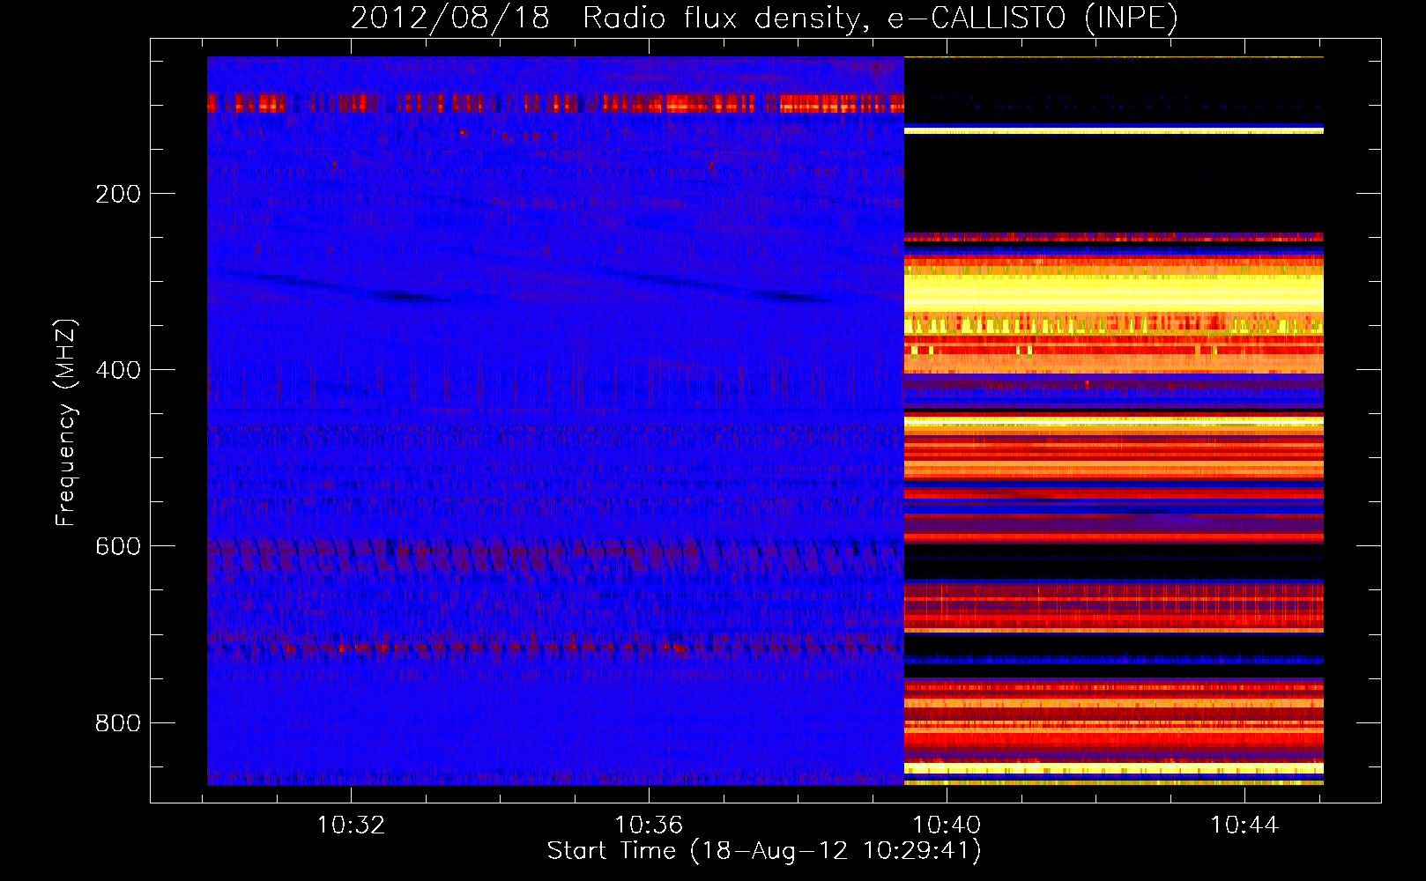Click the 'Frequency (MHZ)' axis label
1426x881 pixels.
66,423
